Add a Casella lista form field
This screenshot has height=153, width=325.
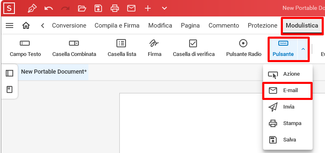coord(122,49)
